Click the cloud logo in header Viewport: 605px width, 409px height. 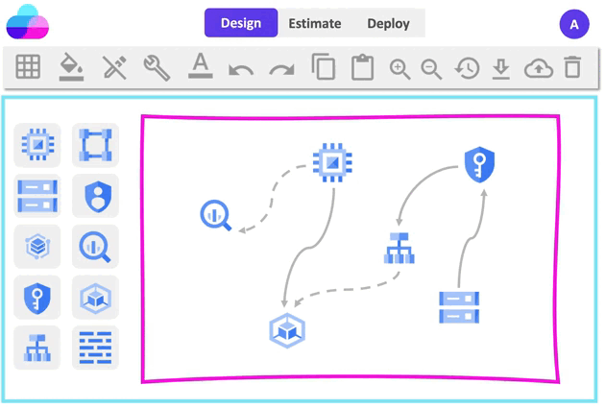(28, 22)
